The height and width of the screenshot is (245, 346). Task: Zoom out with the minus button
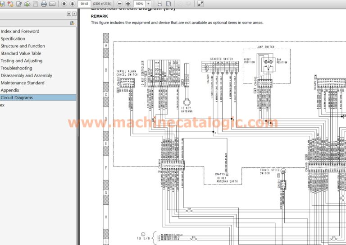(x=119, y=4)
